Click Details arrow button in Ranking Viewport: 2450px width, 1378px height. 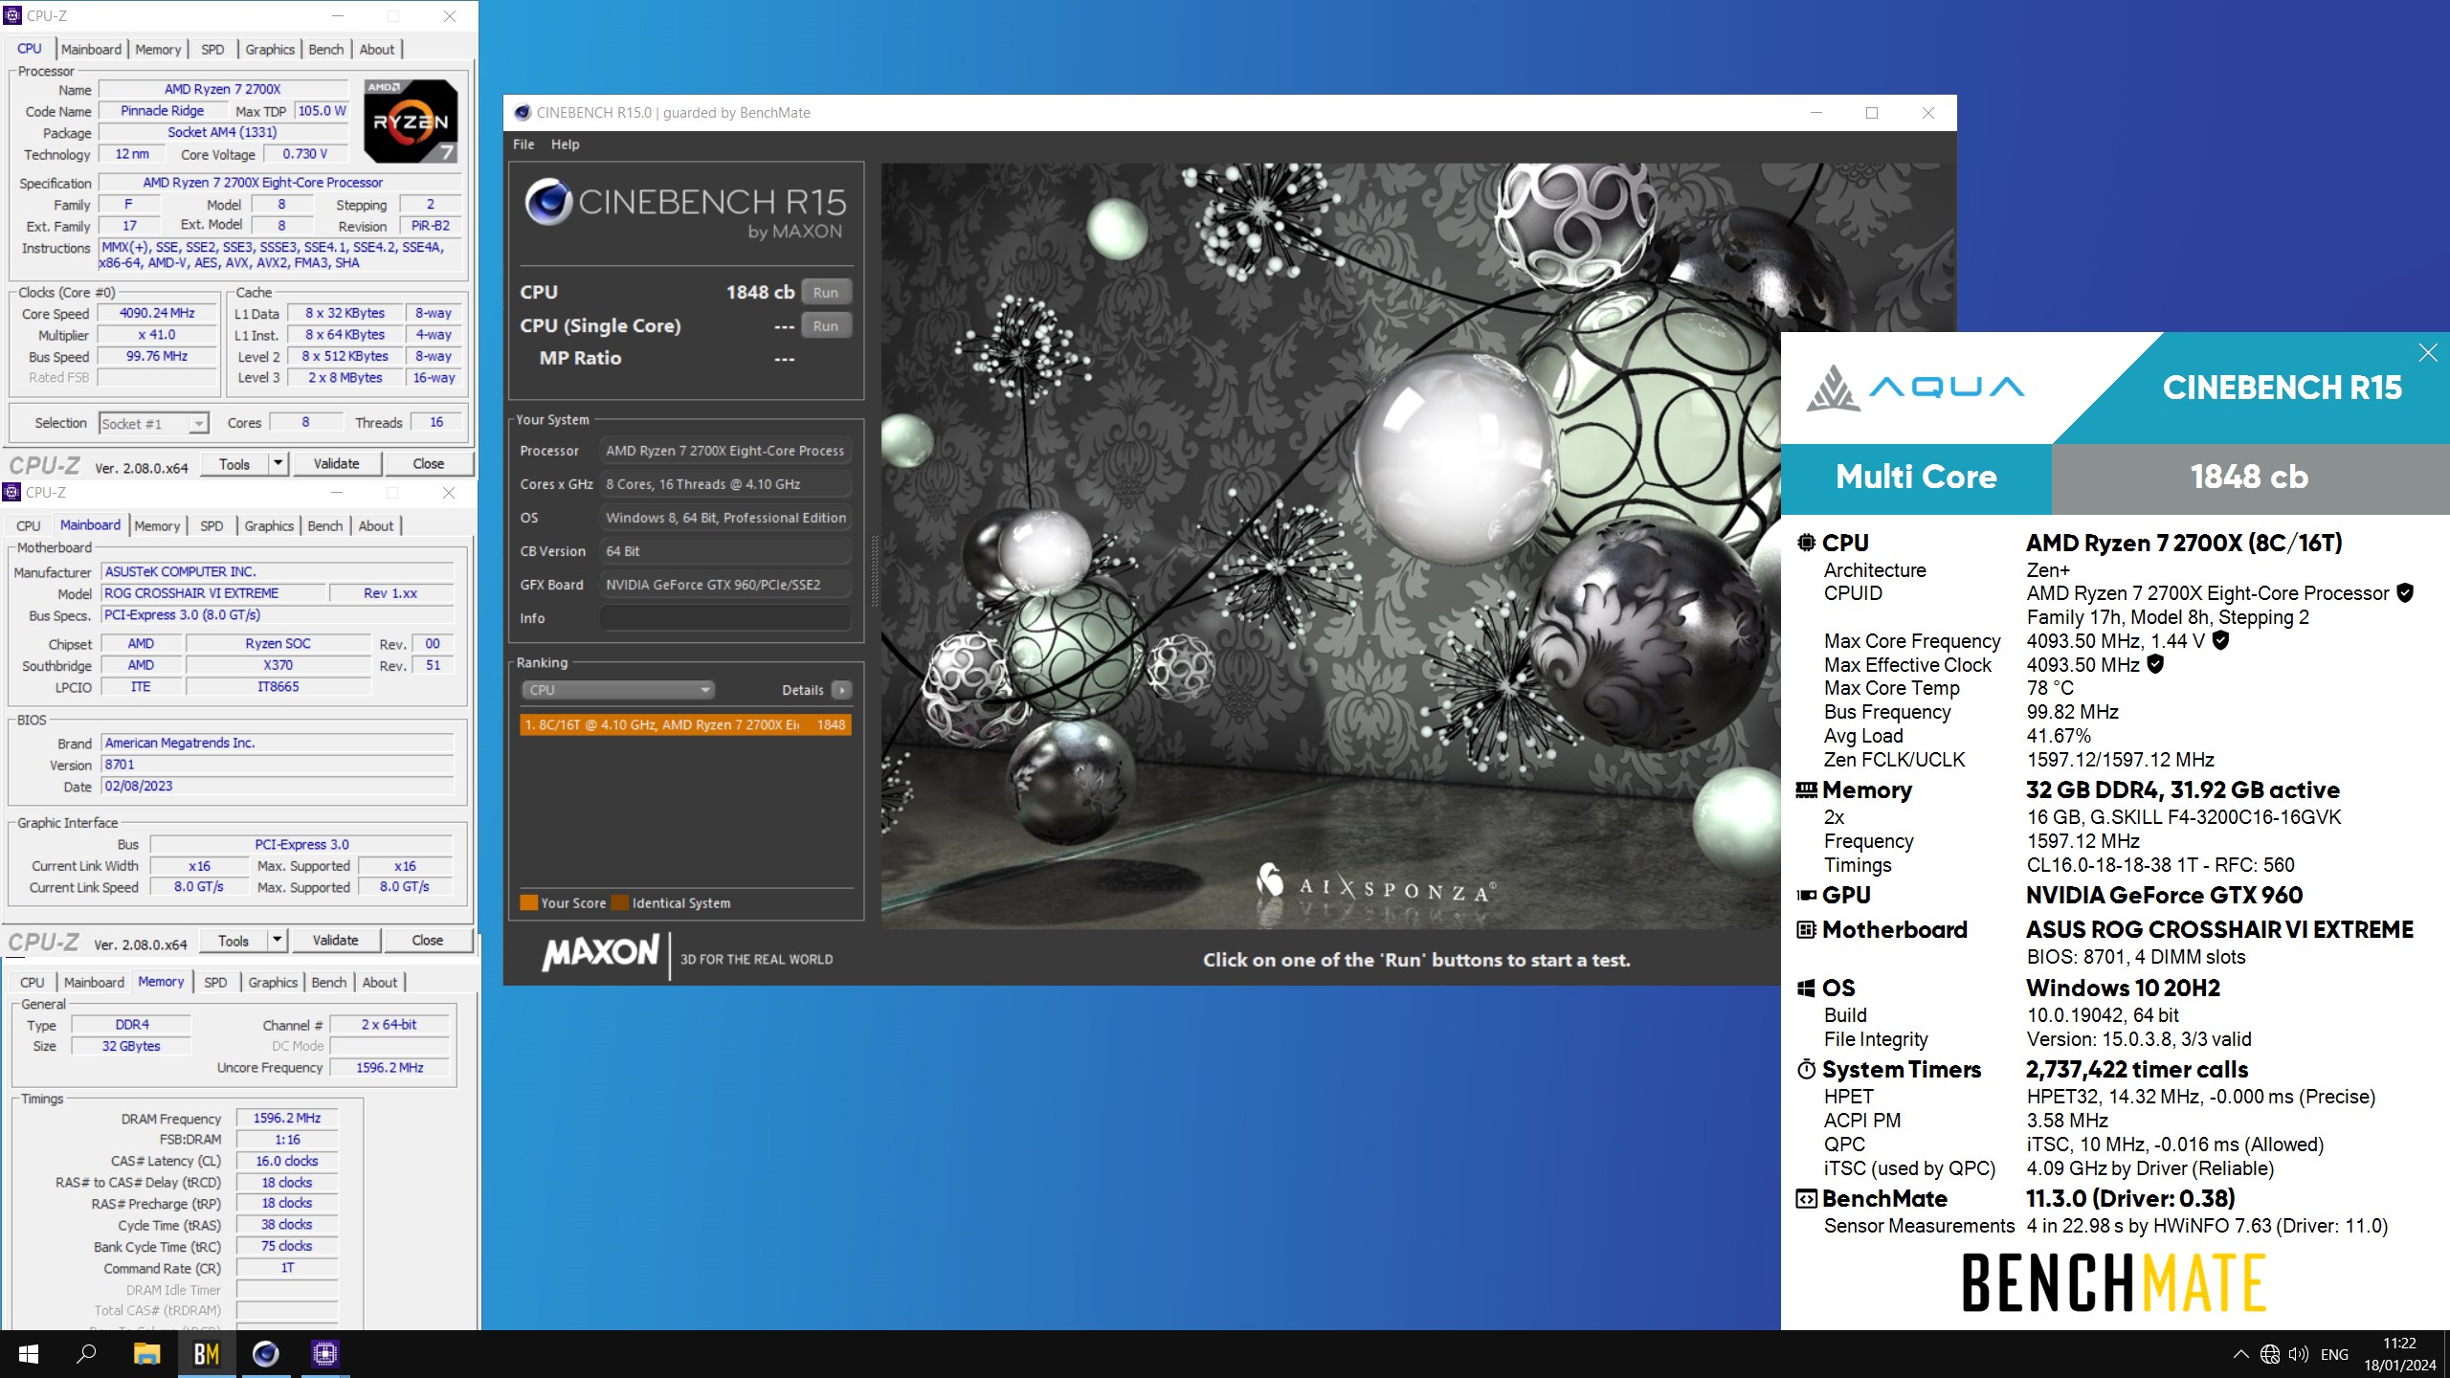point(841,690)
